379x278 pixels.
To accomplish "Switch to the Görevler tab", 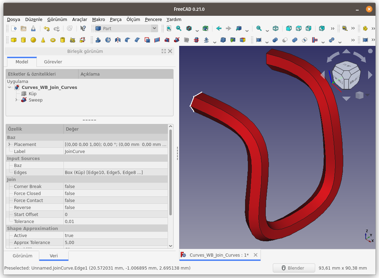I will coord(53,62).
